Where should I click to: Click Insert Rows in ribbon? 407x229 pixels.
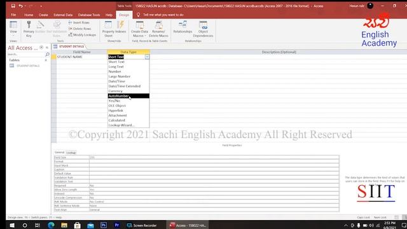(79, 23)
